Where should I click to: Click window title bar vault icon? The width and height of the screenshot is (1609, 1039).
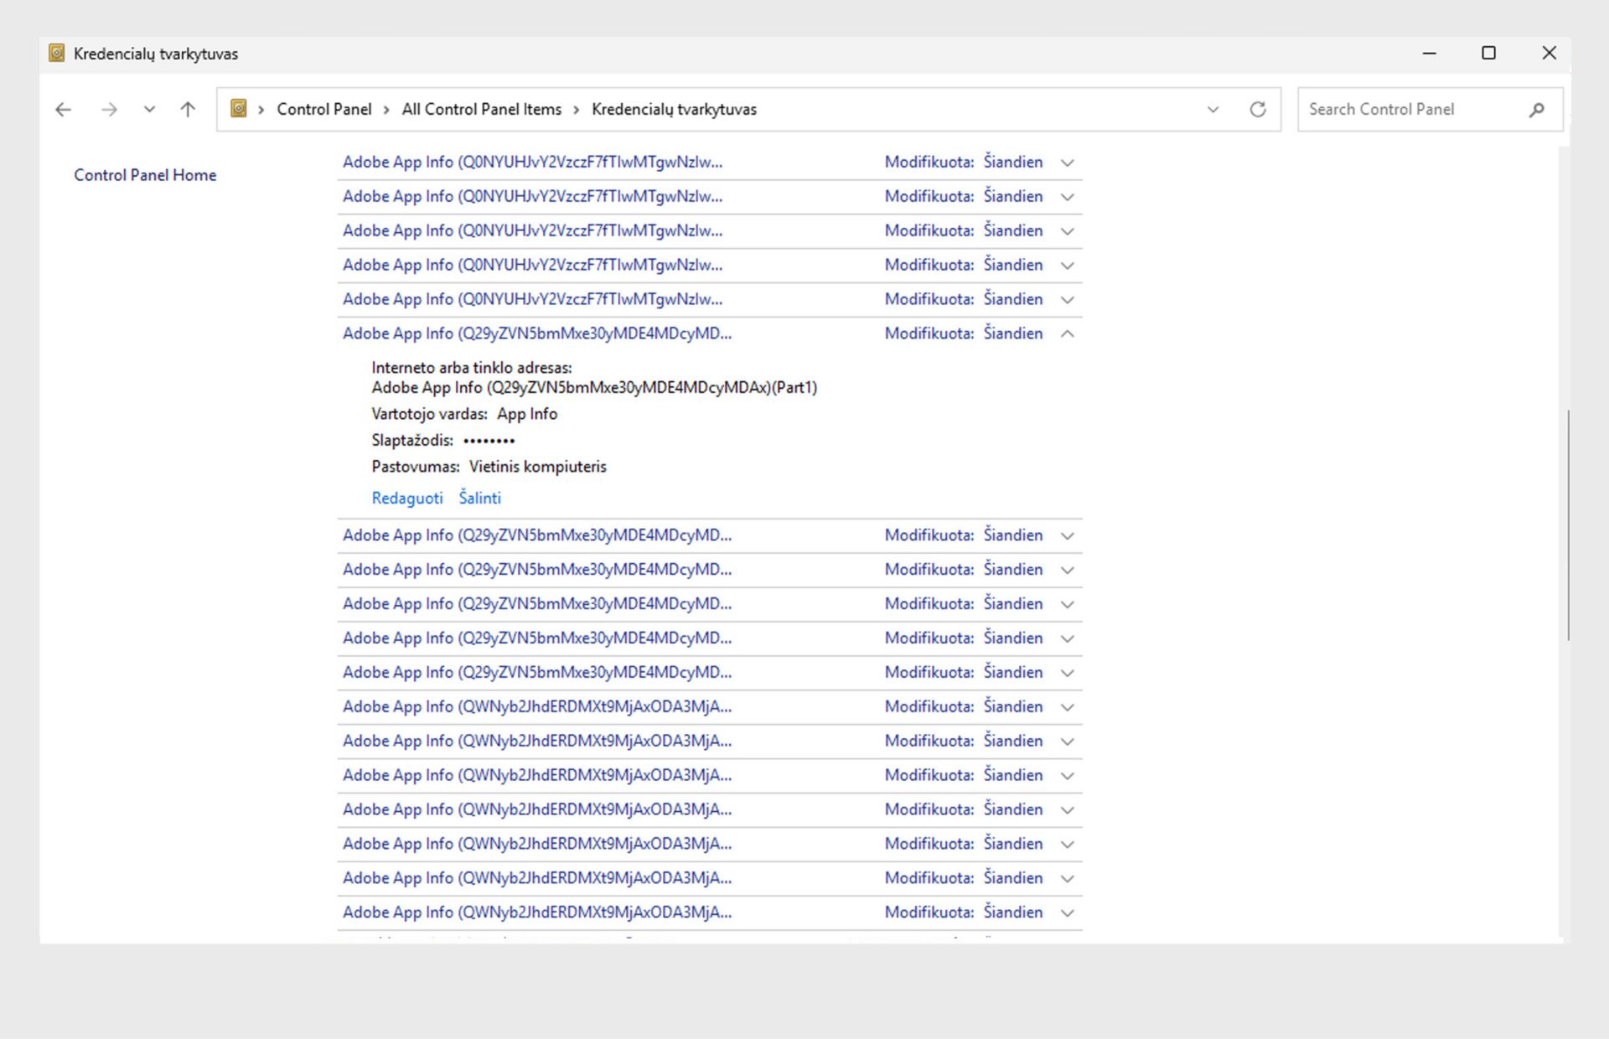57,54
